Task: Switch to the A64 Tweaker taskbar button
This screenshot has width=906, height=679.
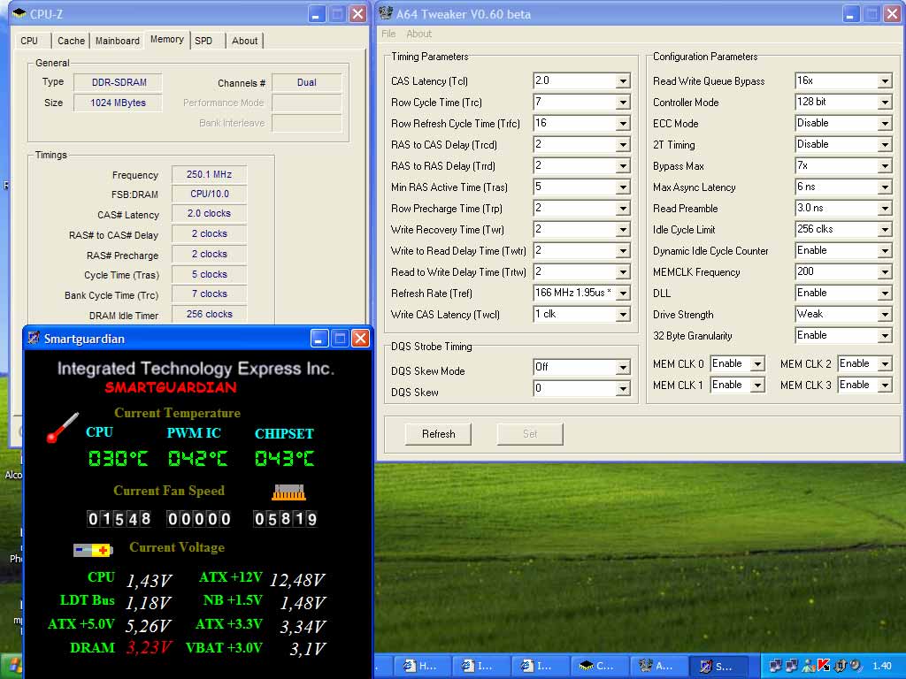Action: [658, 666]
